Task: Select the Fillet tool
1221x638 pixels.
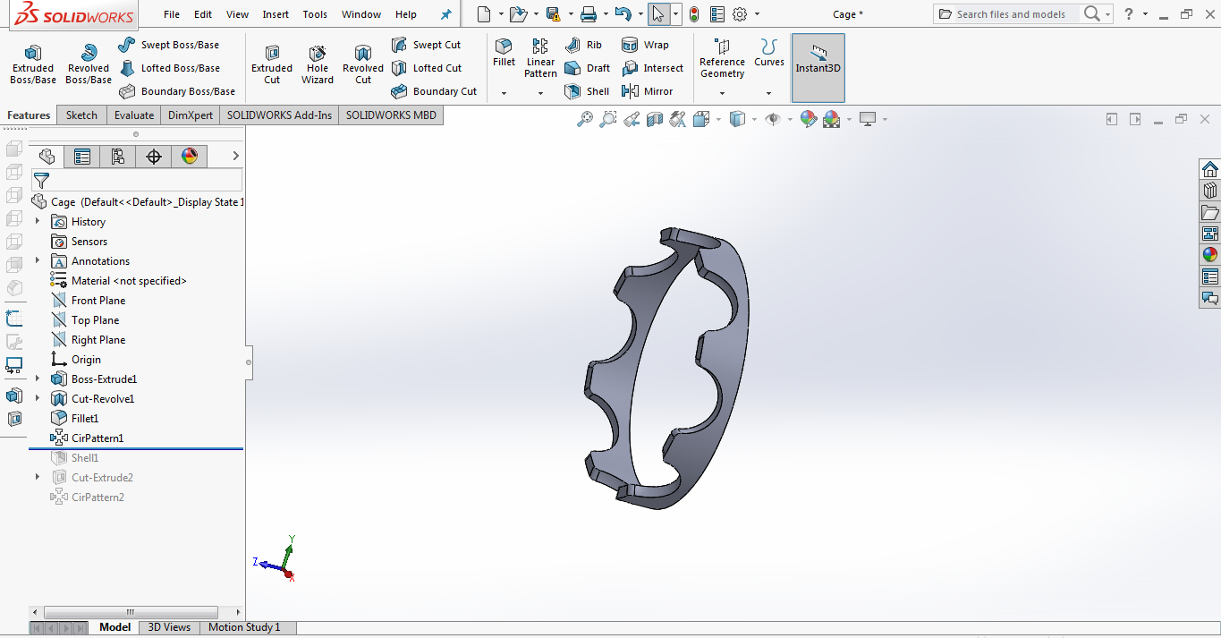Action: 505,52
